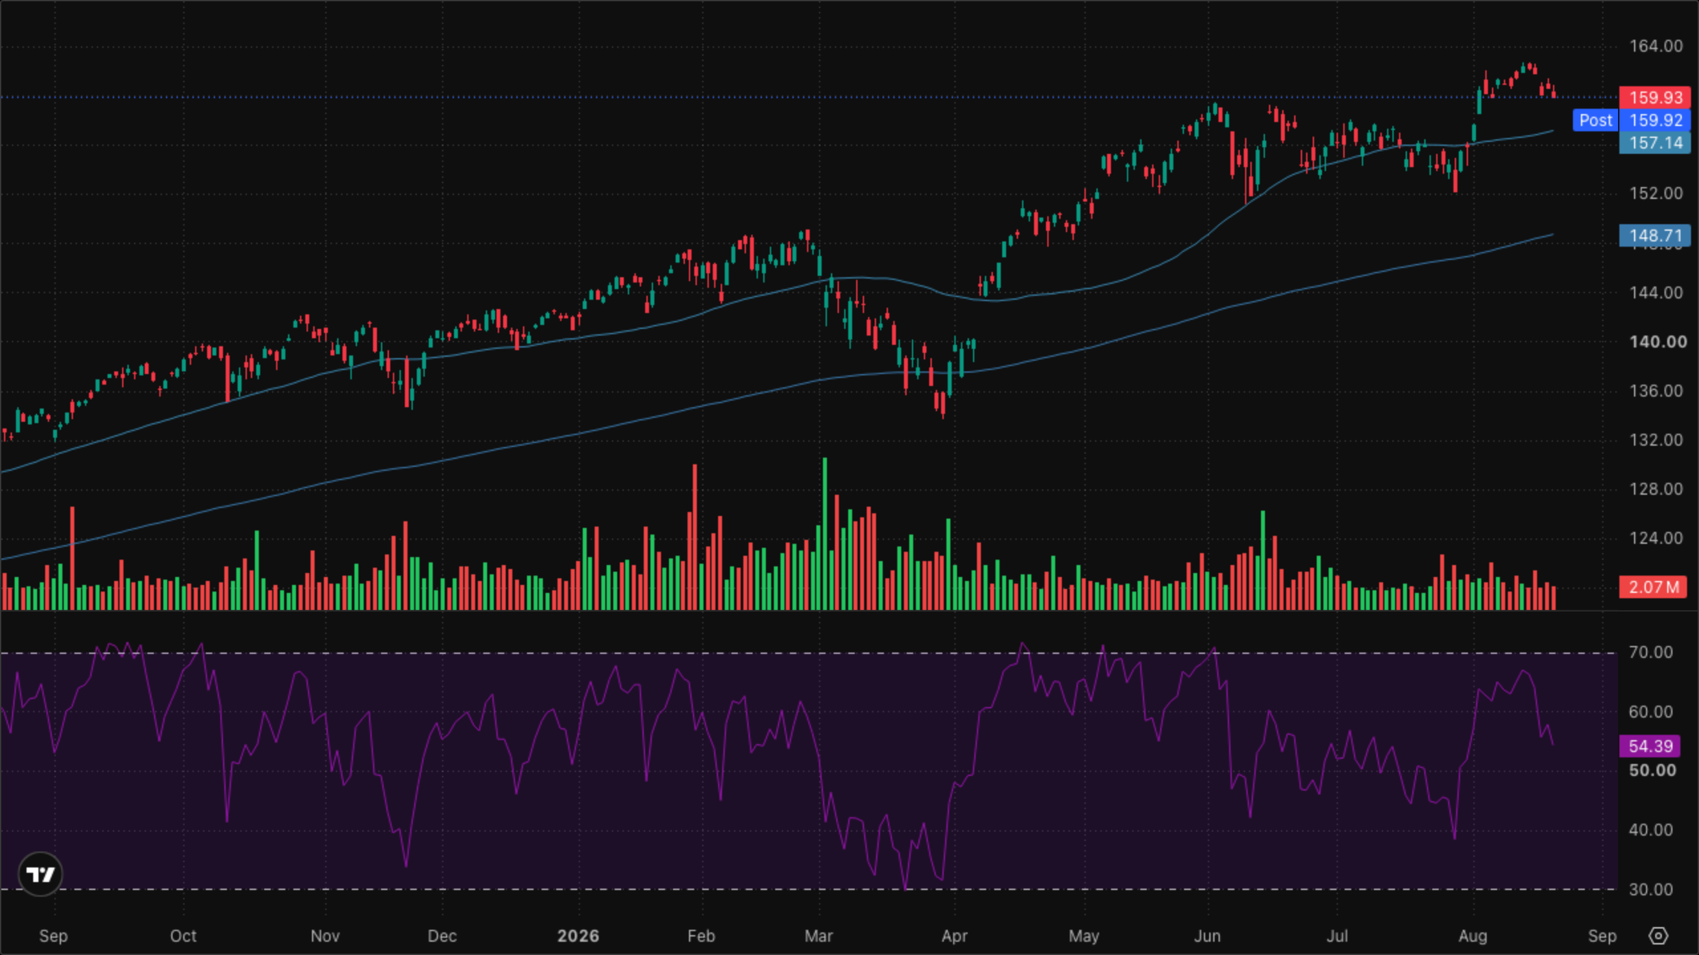Click the Mar label on time axis
The height and width of the screenshot is (955, 1699).
pos(818,936)
